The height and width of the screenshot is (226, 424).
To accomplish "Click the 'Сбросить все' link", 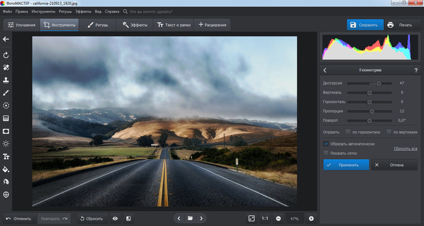I will 405,148.
